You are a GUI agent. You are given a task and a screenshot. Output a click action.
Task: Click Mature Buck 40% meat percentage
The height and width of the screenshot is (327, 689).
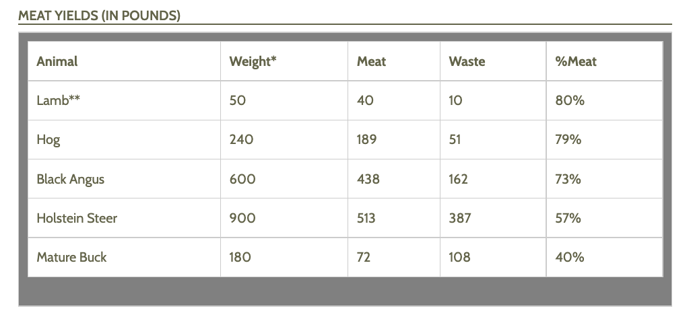tap(570, 257)
